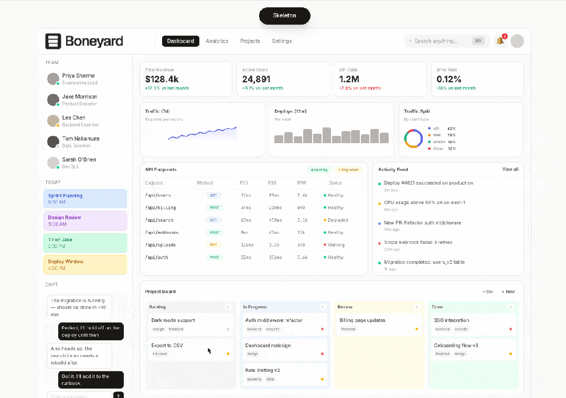Go to the Settings tab
566x398 pixels.
(x=282, y=41)
